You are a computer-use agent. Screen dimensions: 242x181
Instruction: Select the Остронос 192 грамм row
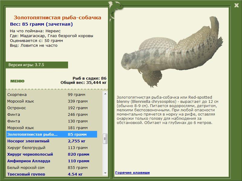pos(52,108)
